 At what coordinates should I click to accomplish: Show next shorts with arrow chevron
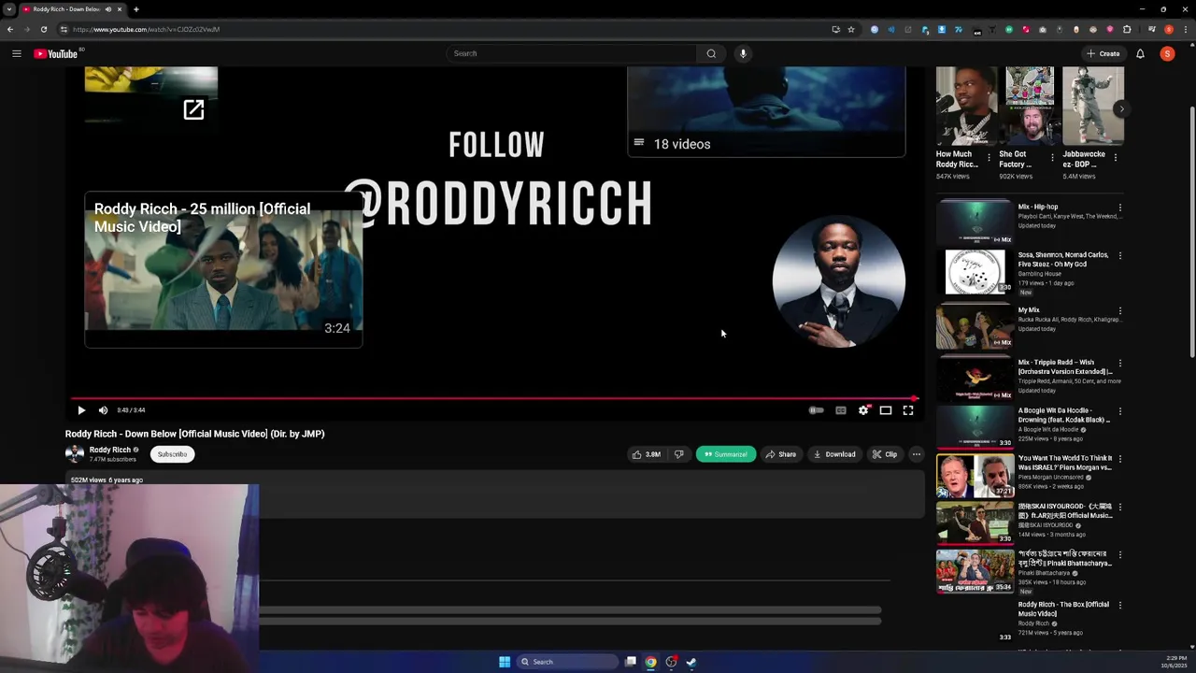pyautogui.click(x=1121, y=109)
